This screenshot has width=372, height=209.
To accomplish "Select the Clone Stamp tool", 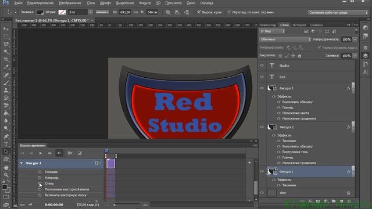I will coord(6,91).
